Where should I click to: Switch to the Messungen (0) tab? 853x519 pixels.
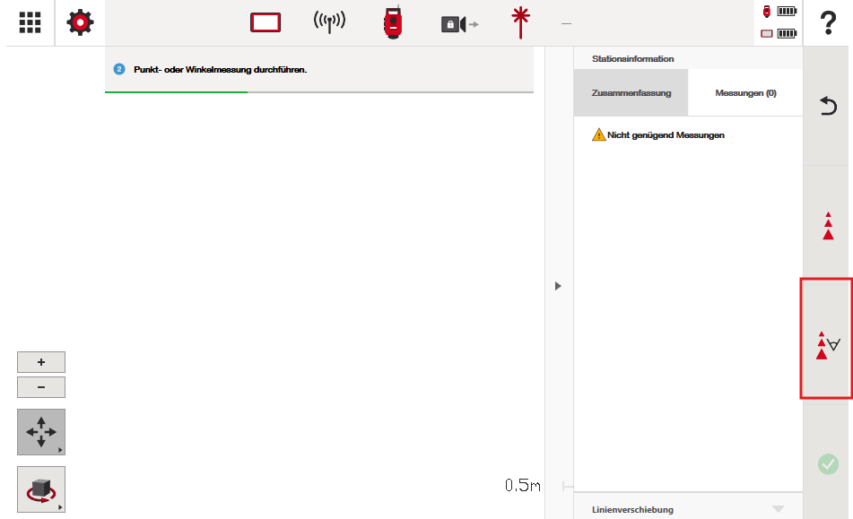pyautogui.click(x=745, y=92)
